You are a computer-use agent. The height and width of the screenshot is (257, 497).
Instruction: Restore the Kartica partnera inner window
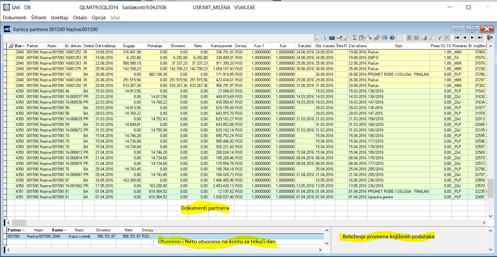point(472,29)
